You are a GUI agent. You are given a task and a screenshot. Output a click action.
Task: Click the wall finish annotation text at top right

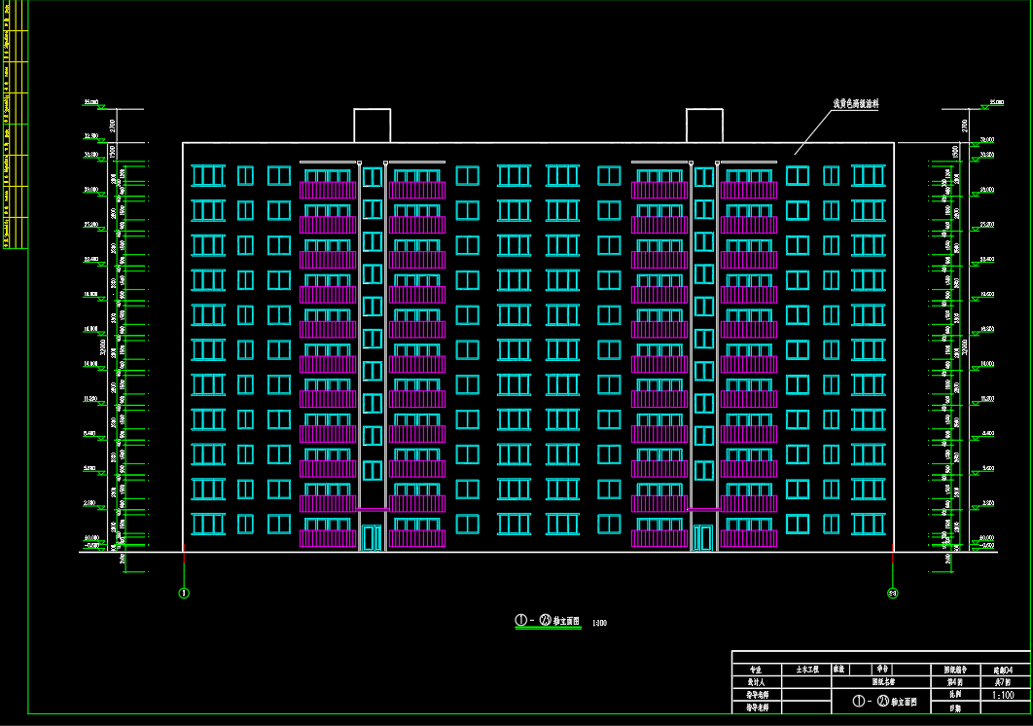point(855,103)
